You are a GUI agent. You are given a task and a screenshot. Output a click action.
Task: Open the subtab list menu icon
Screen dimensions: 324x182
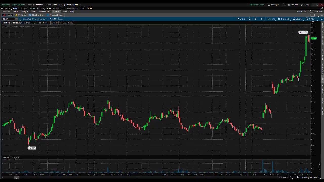(322, 15)
